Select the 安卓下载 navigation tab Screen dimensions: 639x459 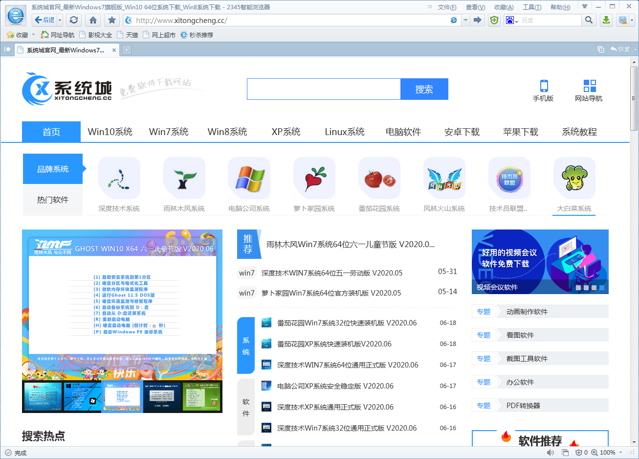click(462, 132)
